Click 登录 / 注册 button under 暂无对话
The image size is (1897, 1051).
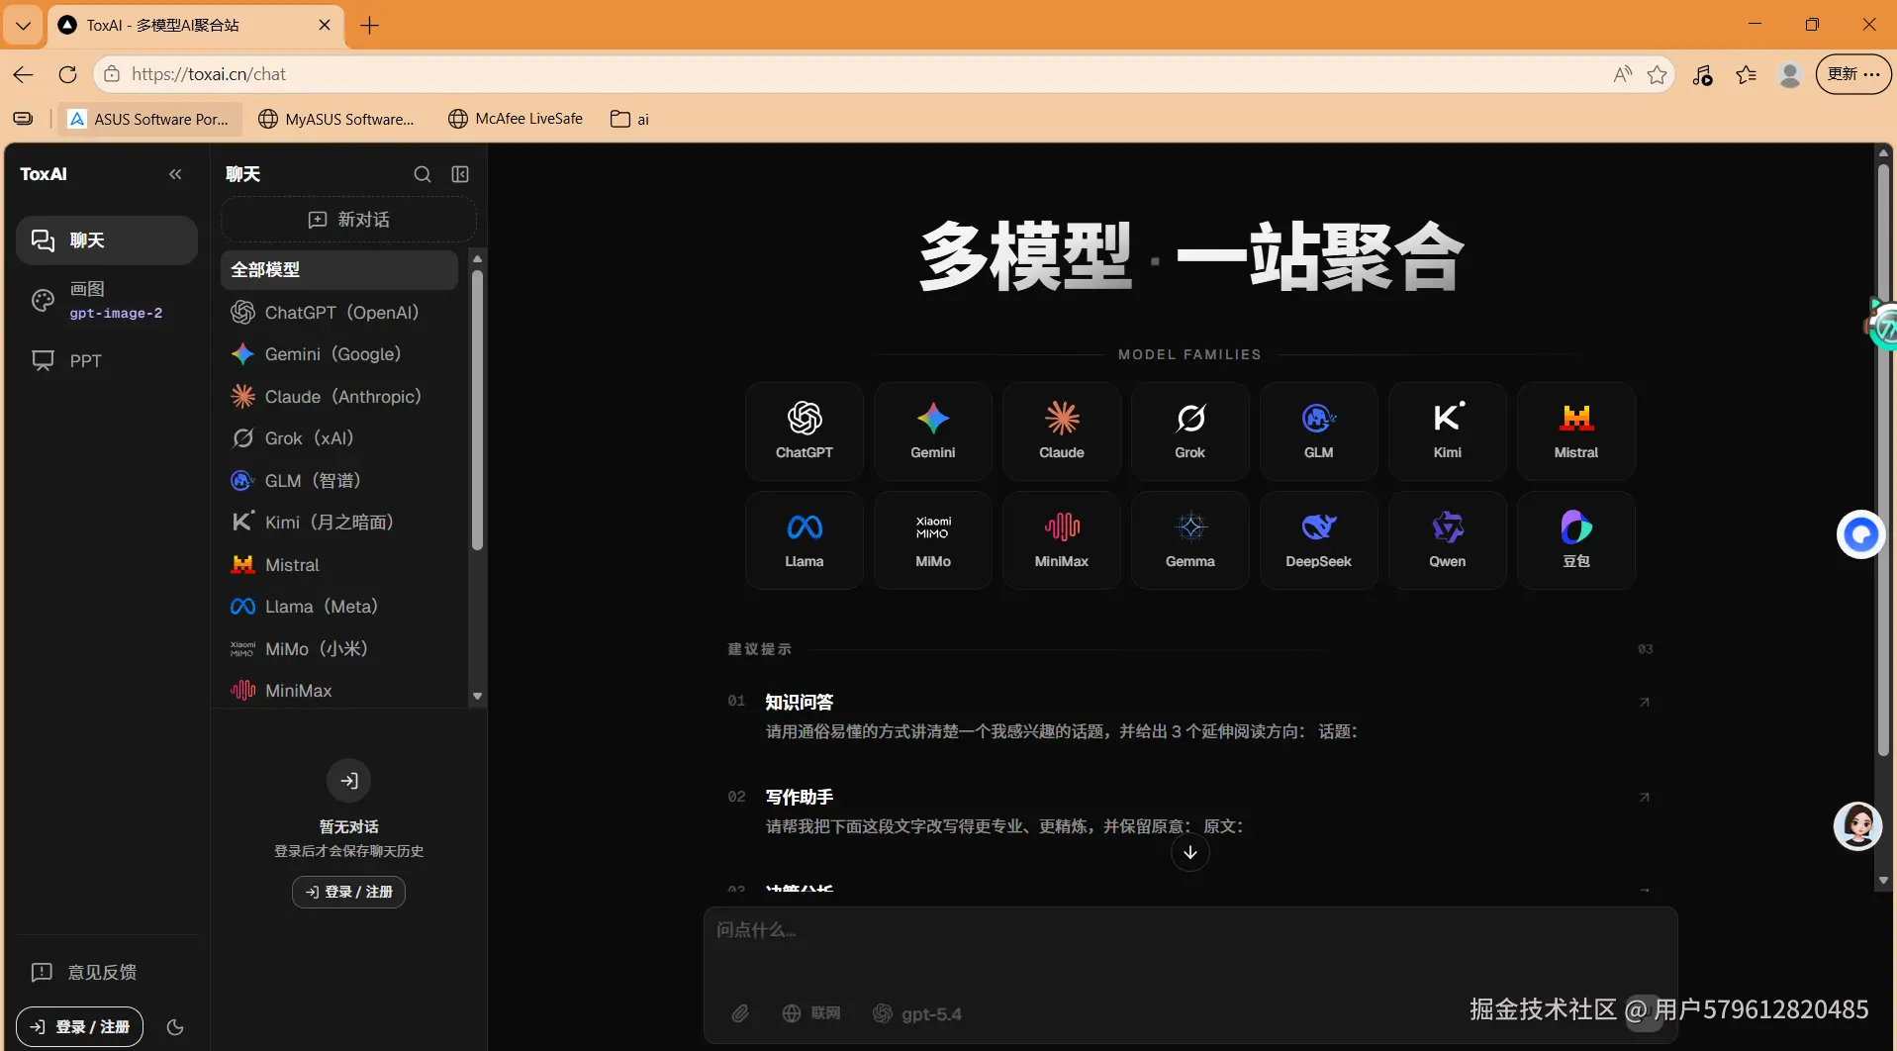coord(348,892)
